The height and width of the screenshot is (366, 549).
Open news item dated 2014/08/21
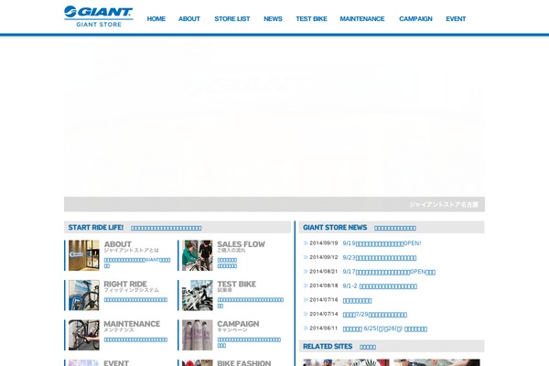coord(389,272)
